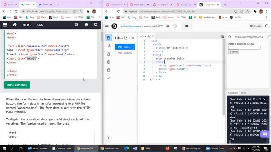
Task: Open W3Schools language globe icon
Action: coord(86,24)
